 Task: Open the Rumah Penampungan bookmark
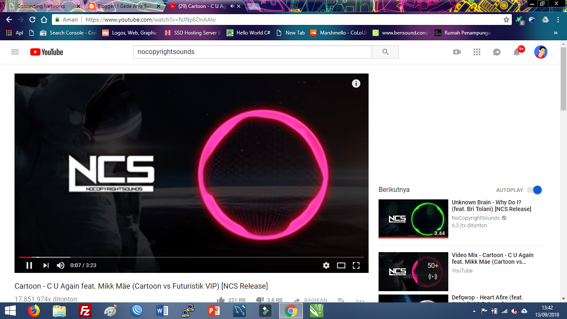point(463,33)
